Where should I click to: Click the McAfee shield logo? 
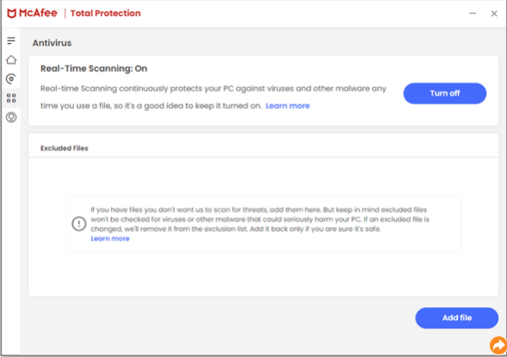(x=12, y=14)
